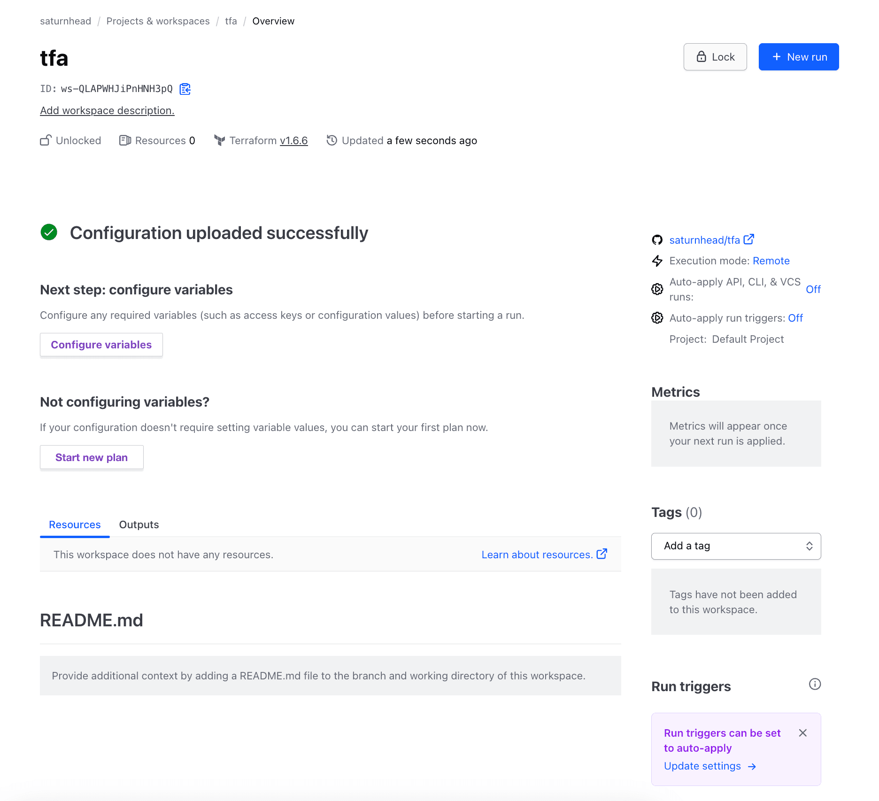The image size is (879, 801).
Task: Open Terraform version v1.6.6 link
Action: [x=294, y=140]
